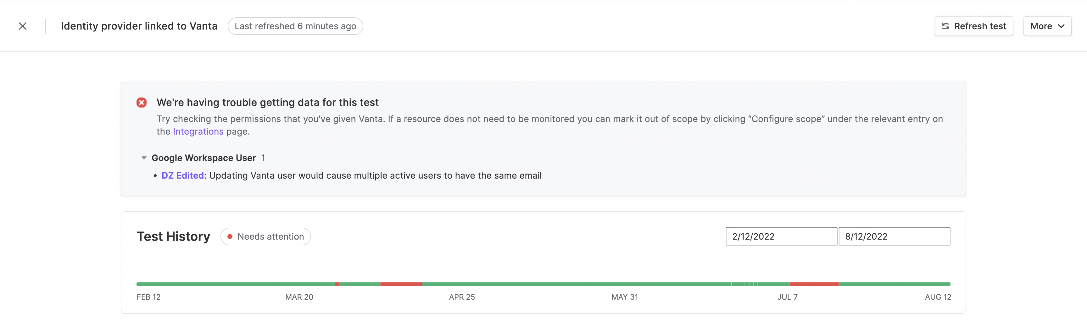The width and height of the screenshot is (1087, 322).
Task: Click the red failure segment near July 7
Action: 814,285
